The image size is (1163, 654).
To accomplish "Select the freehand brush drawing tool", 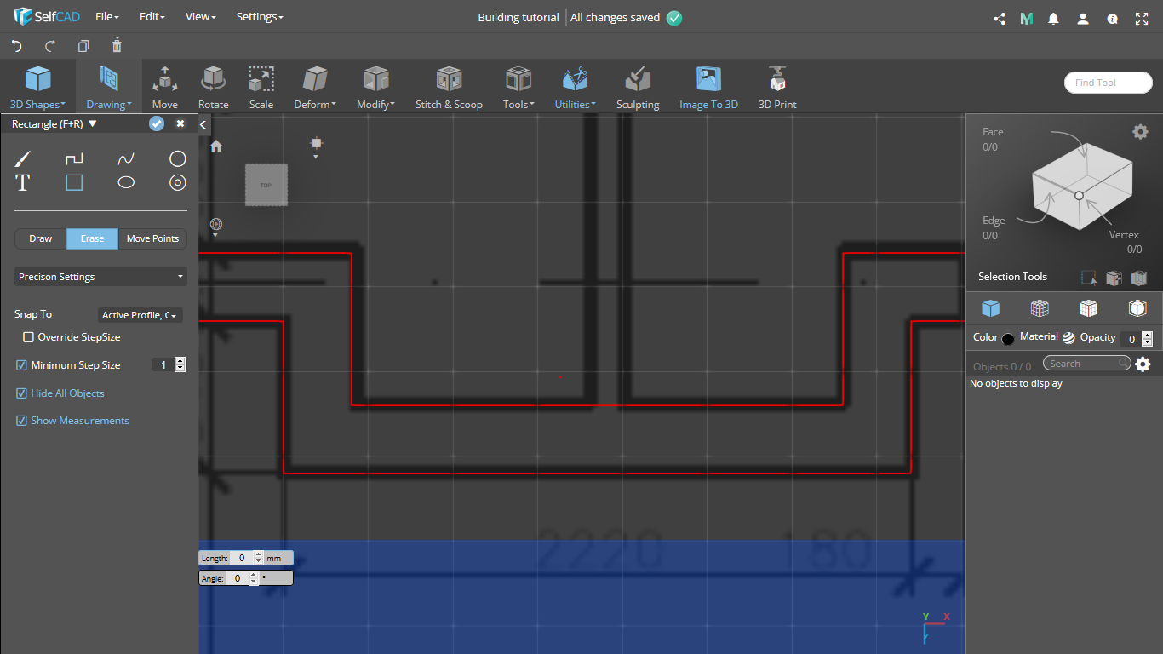I will (23, 158).
